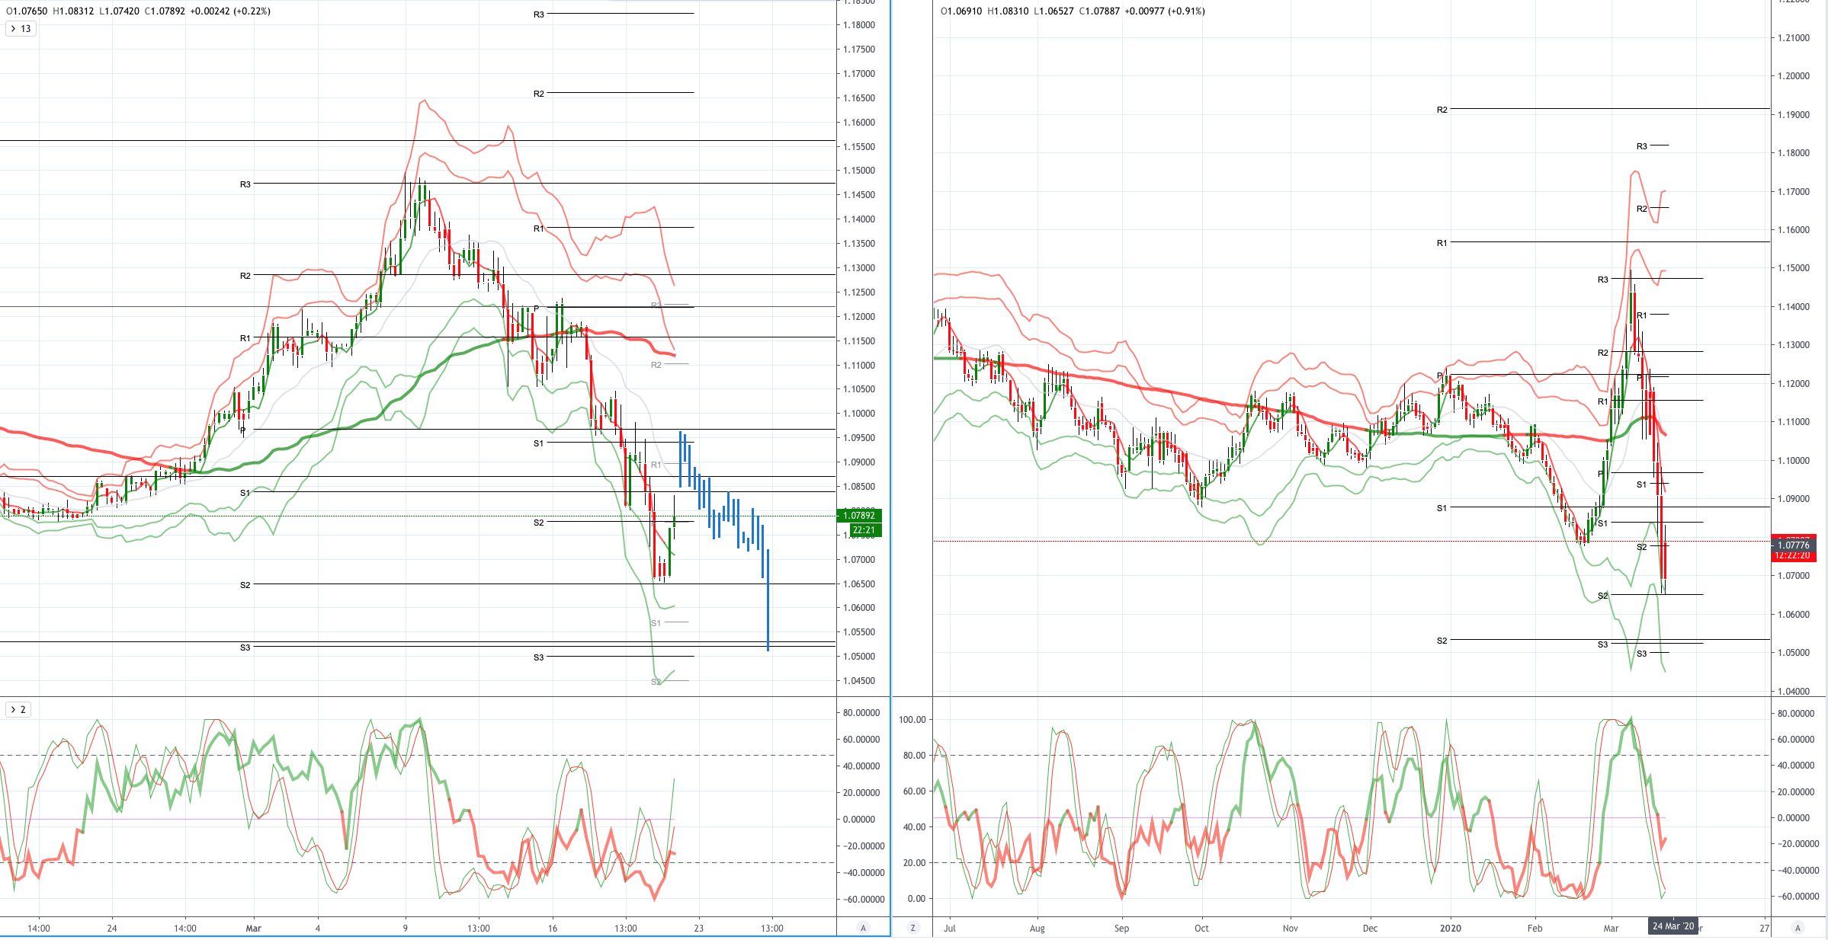Click the 22:21 countdown timer label
The image size is (1828, 940).
[x=864, y=529]
